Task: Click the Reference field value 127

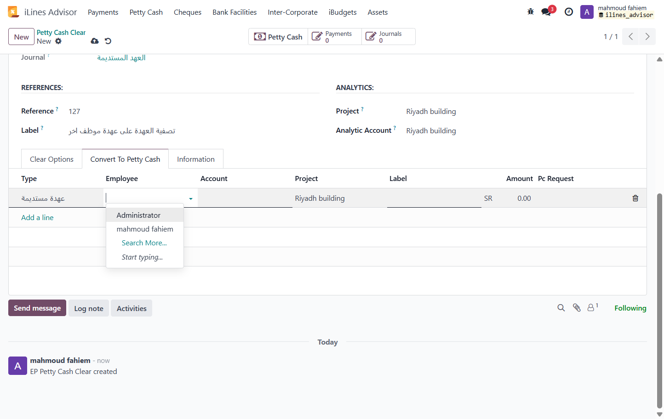Action: tap(74, 111)
